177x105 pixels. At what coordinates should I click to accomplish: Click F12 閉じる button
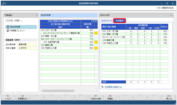pos(169,97)
